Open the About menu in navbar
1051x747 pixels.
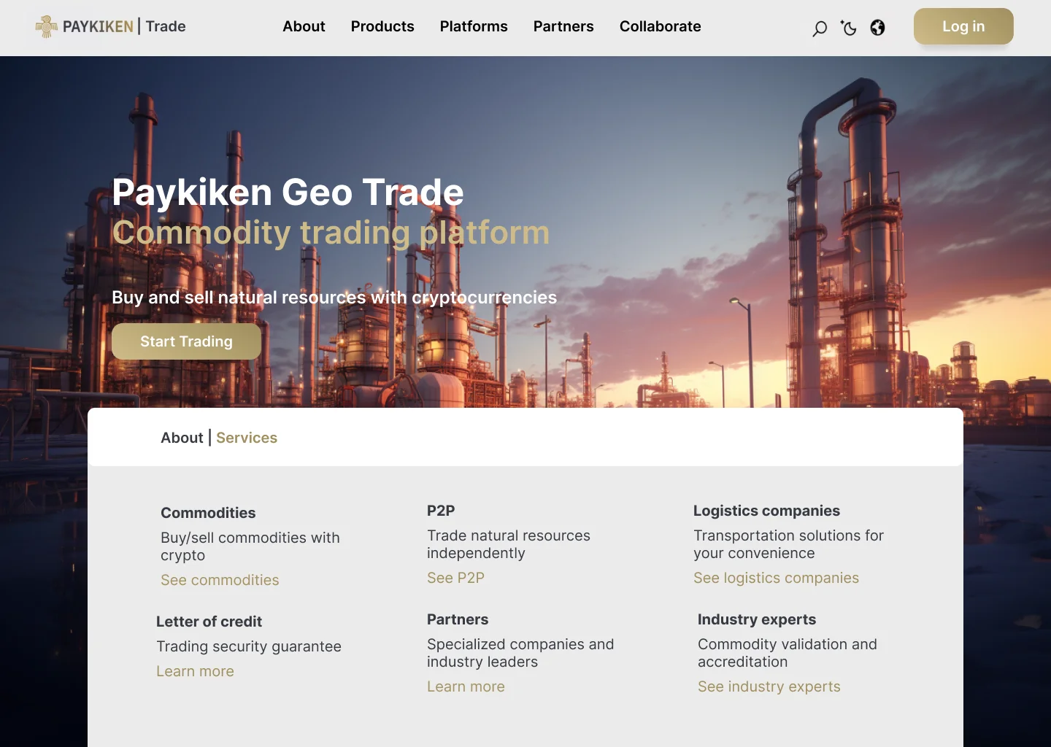point(304,26)
